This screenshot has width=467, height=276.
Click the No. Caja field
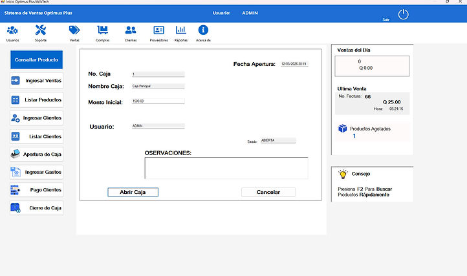pos(158,74)
